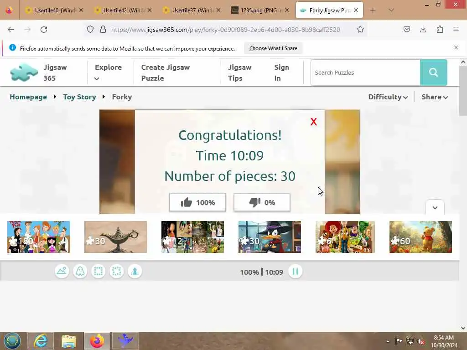Open the Winnie the Pooh 60-piece puzzle

[x=420, y=237]
